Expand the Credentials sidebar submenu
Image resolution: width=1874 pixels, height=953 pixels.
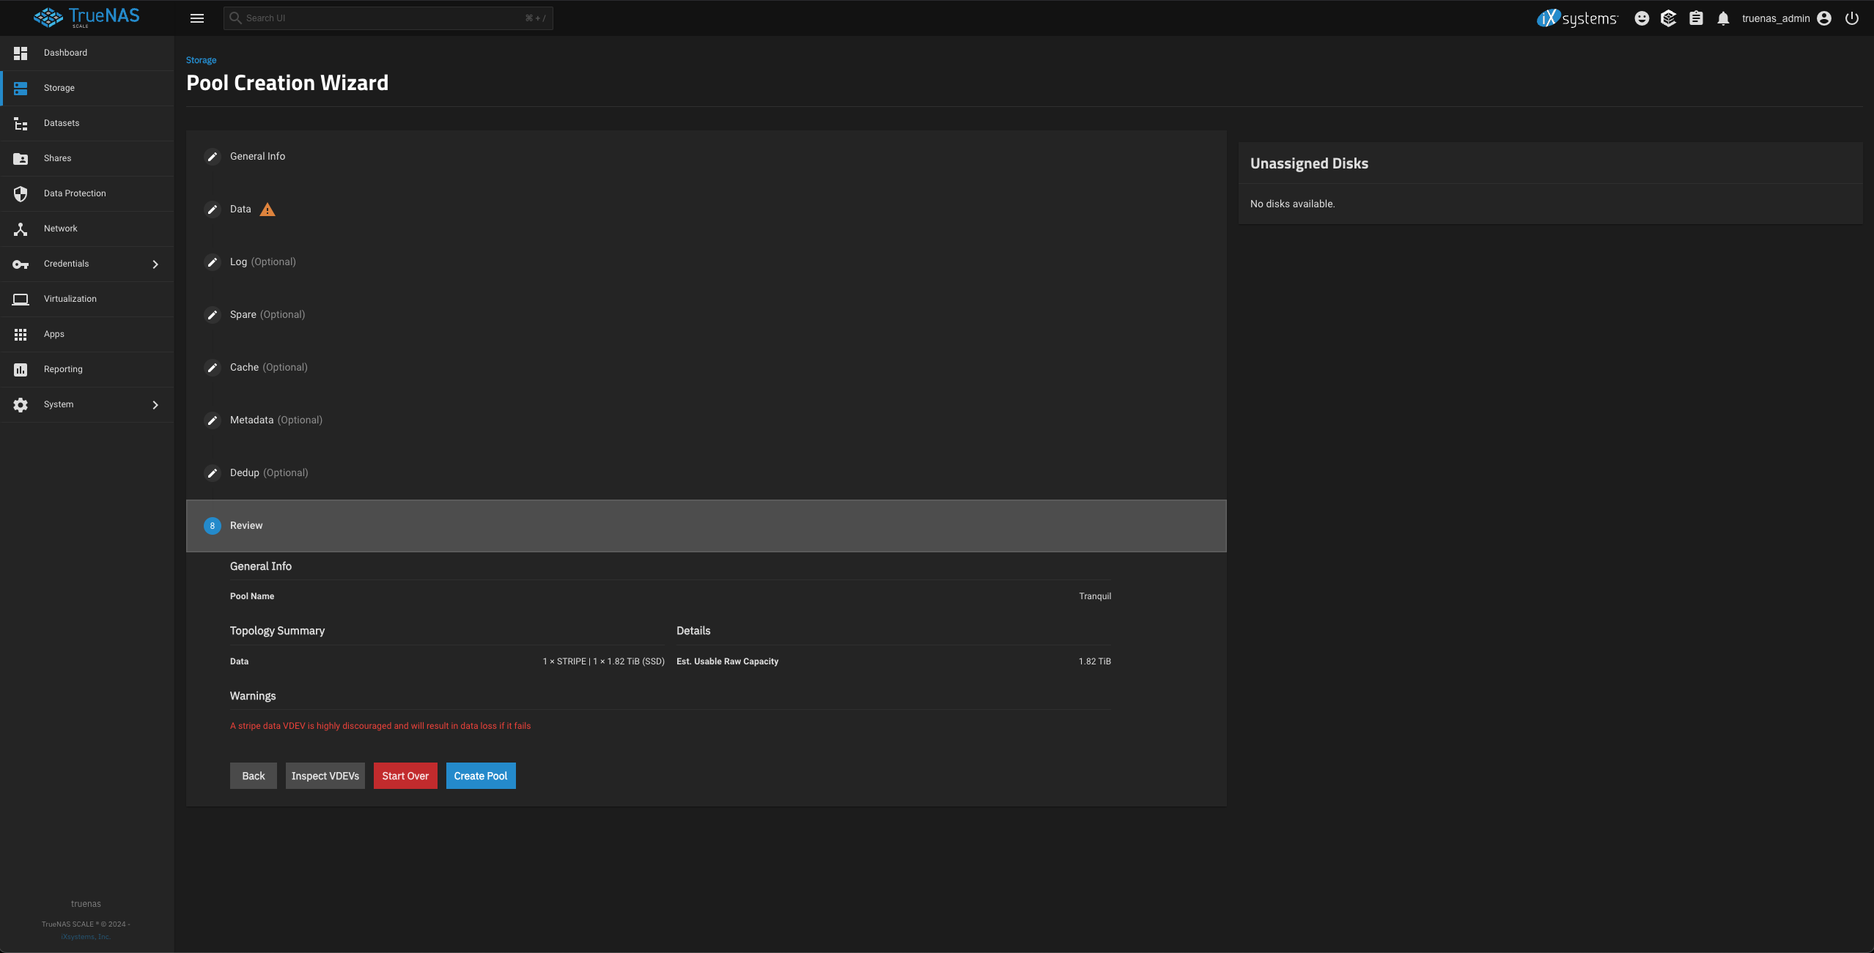(155, 264)
